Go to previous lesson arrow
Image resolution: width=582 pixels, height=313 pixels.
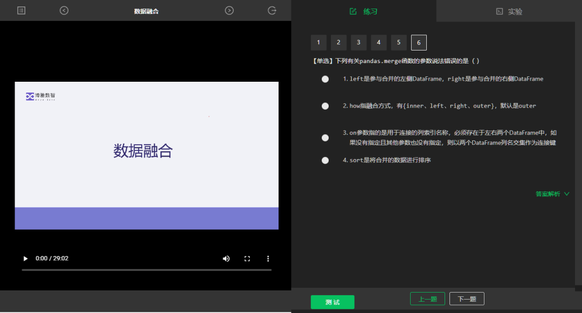(x=64, y=11)
